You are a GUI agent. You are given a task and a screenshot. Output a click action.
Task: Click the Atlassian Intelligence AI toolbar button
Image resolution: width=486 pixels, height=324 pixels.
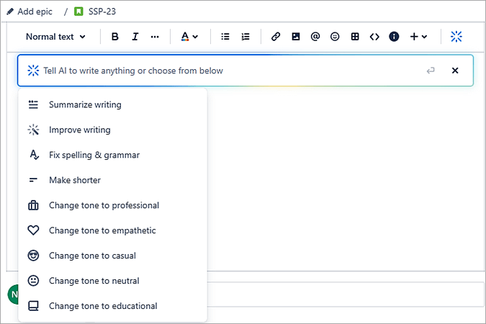point(456,37)
